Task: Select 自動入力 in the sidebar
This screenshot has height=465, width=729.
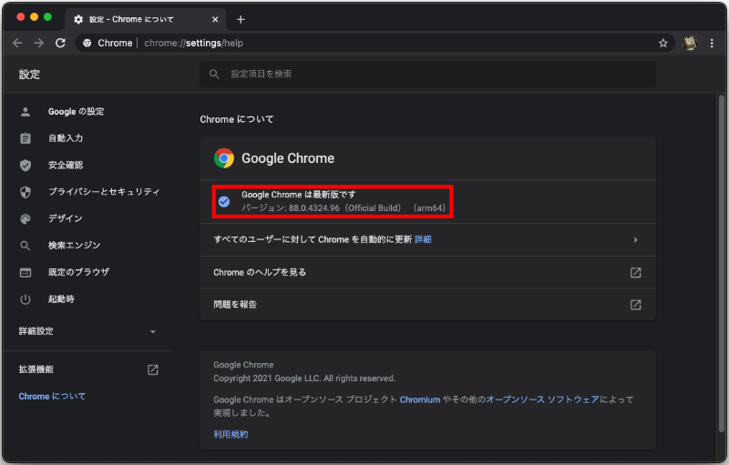Action: (66, 138)
